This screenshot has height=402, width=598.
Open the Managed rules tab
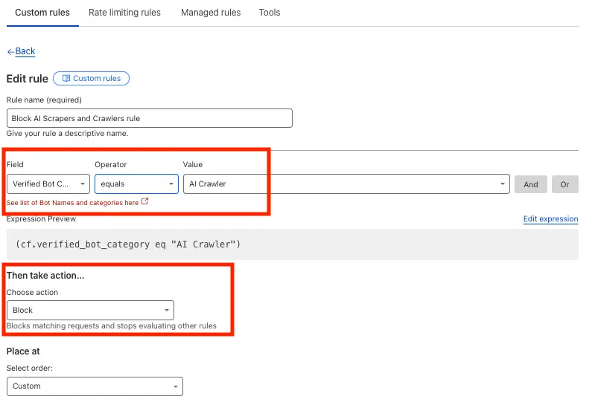[x=211, y=13]
